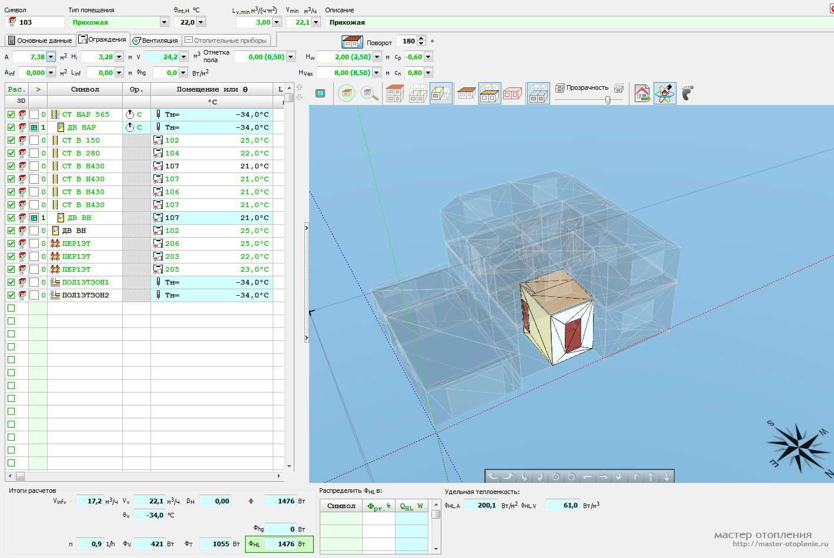The image size is (834, 558).
Task: Click the pan-left arrow in navigation bar
Action: coord(587,477)
